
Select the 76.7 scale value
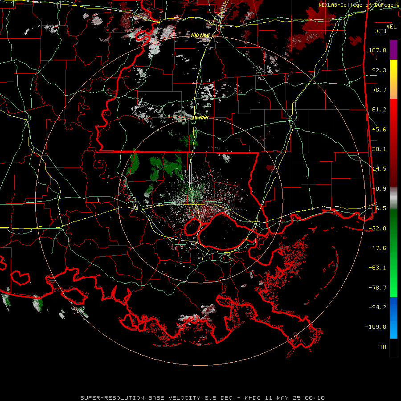[379, 90]
